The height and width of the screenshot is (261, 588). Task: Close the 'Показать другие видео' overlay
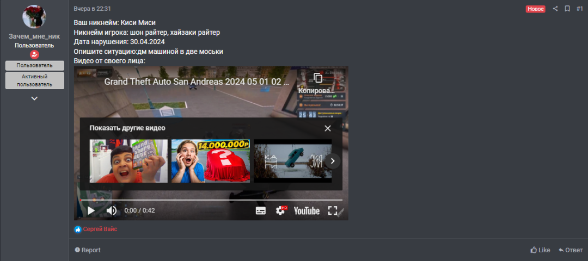(327, 128)
